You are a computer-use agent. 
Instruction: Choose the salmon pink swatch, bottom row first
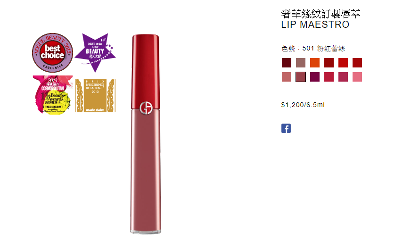[287, 77]
